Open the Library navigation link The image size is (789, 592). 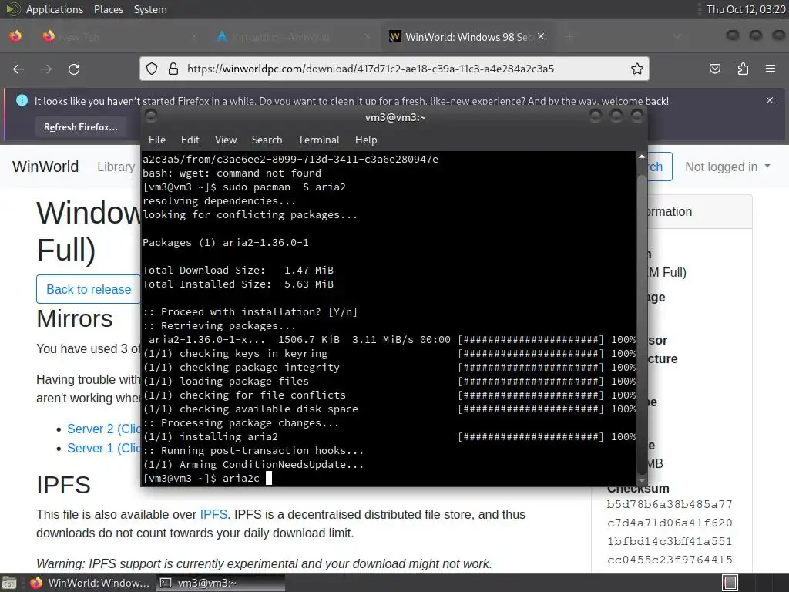pos(116,166)
